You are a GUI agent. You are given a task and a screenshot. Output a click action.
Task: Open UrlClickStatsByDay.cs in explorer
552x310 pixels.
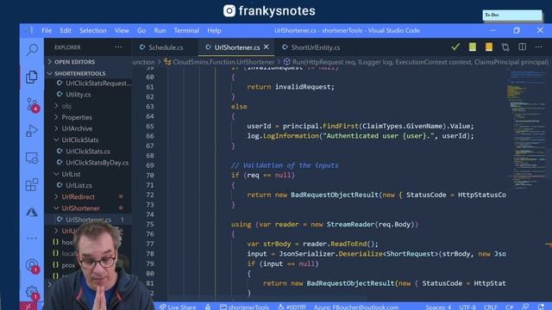(x=88, y=163)
